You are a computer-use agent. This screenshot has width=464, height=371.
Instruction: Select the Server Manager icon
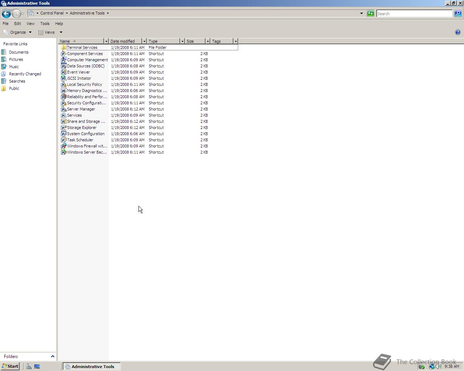63,109
